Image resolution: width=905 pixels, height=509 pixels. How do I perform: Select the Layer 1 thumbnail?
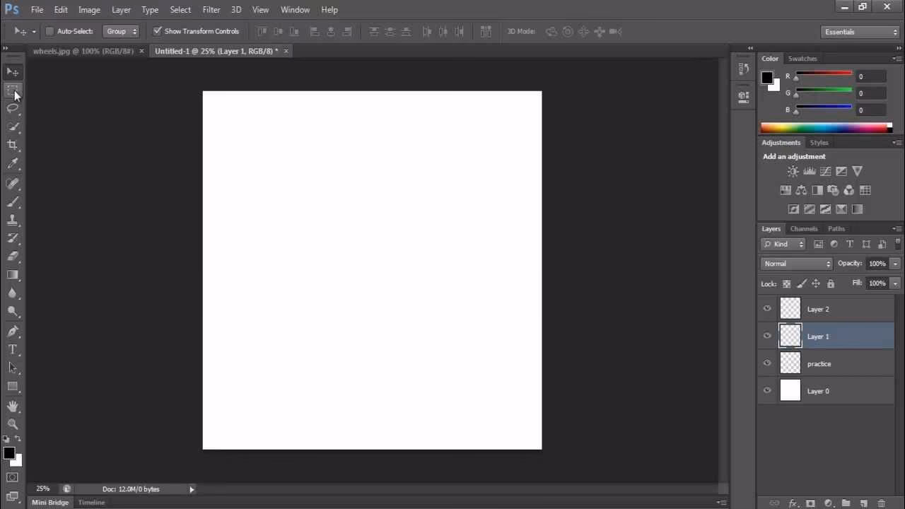(x=790, y=336)
